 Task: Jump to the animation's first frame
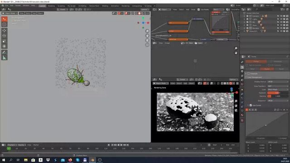(x=112, y=145)
